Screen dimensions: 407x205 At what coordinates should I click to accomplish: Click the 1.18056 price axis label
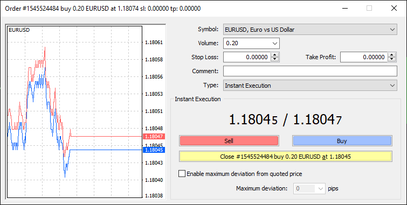pos(154,77)
